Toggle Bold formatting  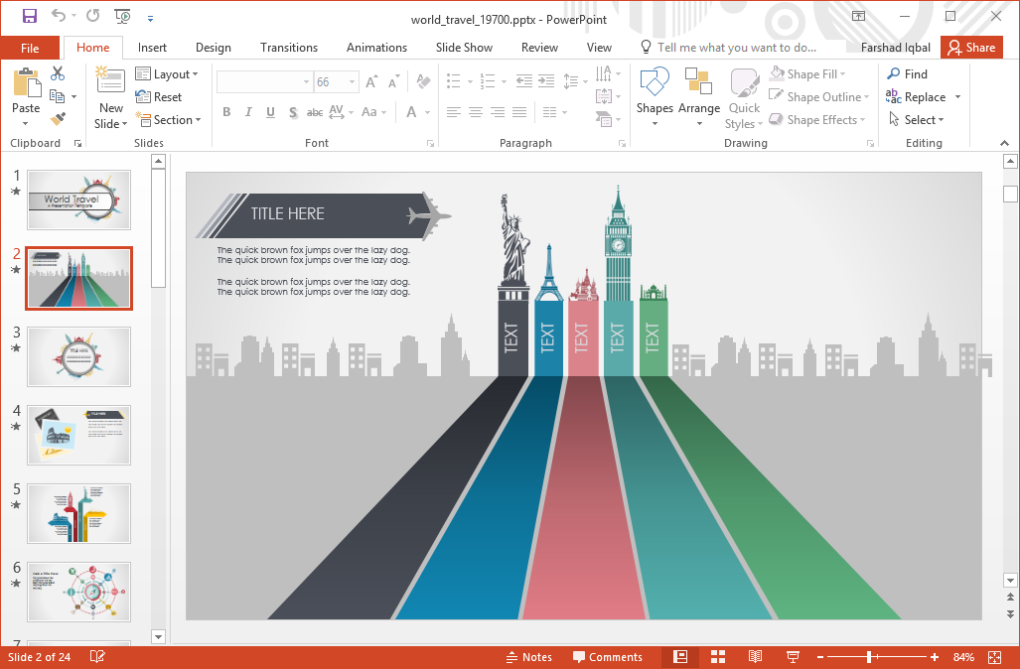coord(226,112)
